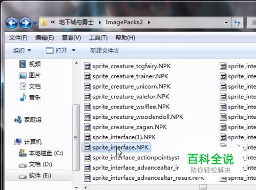Click the file list horizontal scrollbar thumb
256x190 pixels.
click(203, 187)
